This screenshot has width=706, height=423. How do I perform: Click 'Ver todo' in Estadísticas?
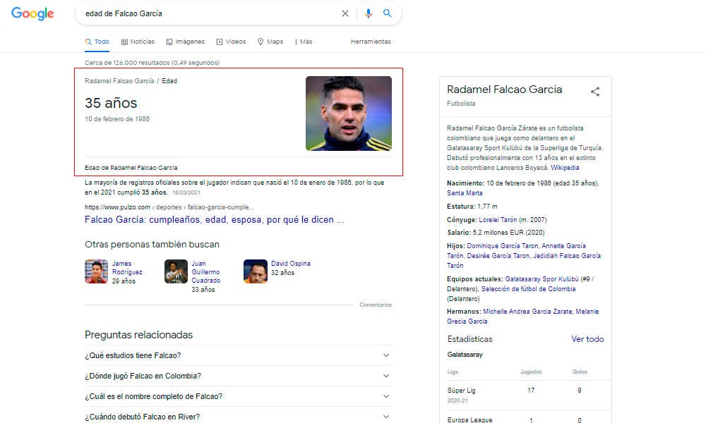point(587,339)
